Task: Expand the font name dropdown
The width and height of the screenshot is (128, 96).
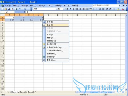Action: point(56,9)
